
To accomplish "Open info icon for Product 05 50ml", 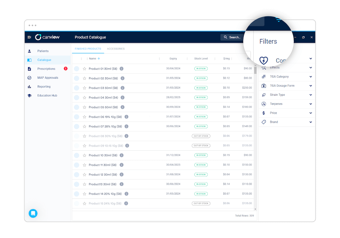I will 122,107.
